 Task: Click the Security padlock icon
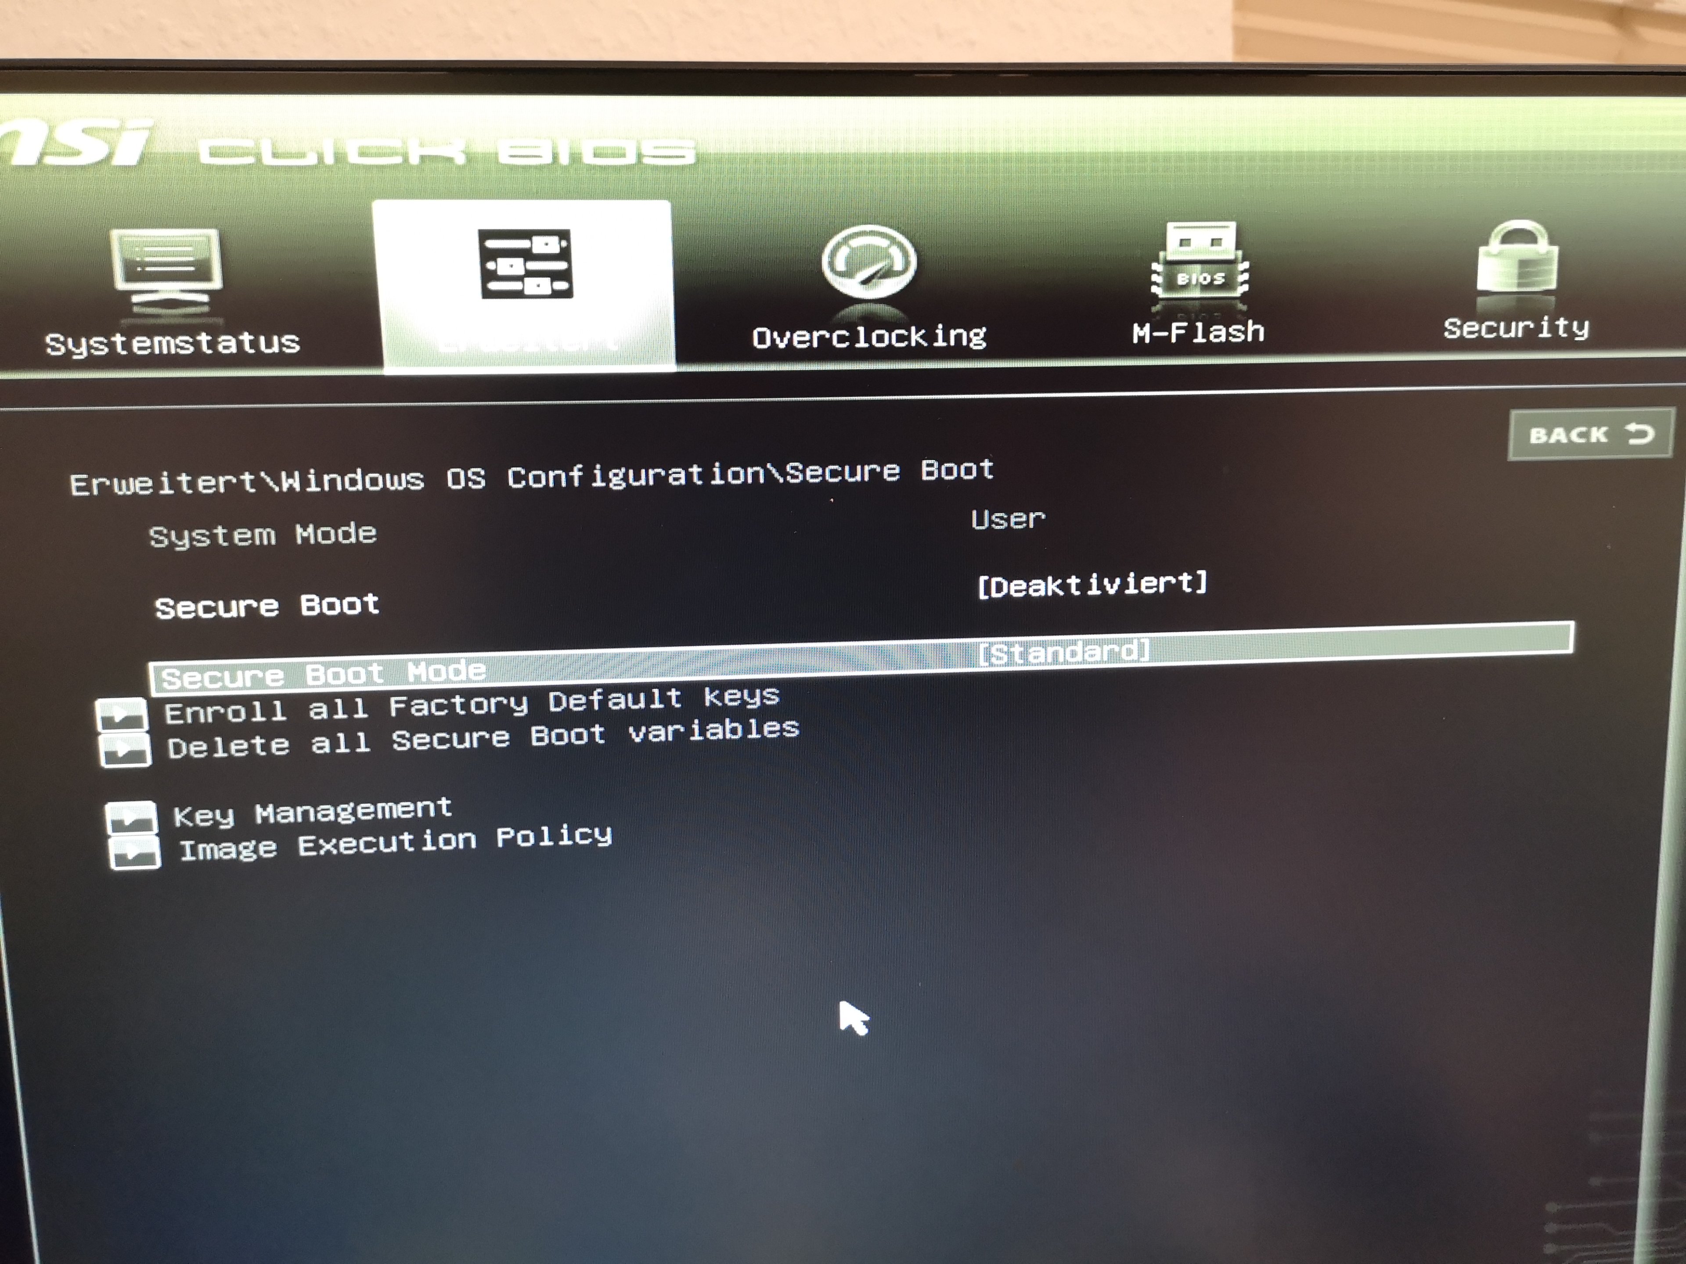pos(1517,258)
